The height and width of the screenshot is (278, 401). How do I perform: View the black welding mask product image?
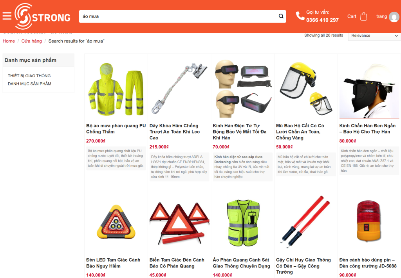click(x=369, y=89)
